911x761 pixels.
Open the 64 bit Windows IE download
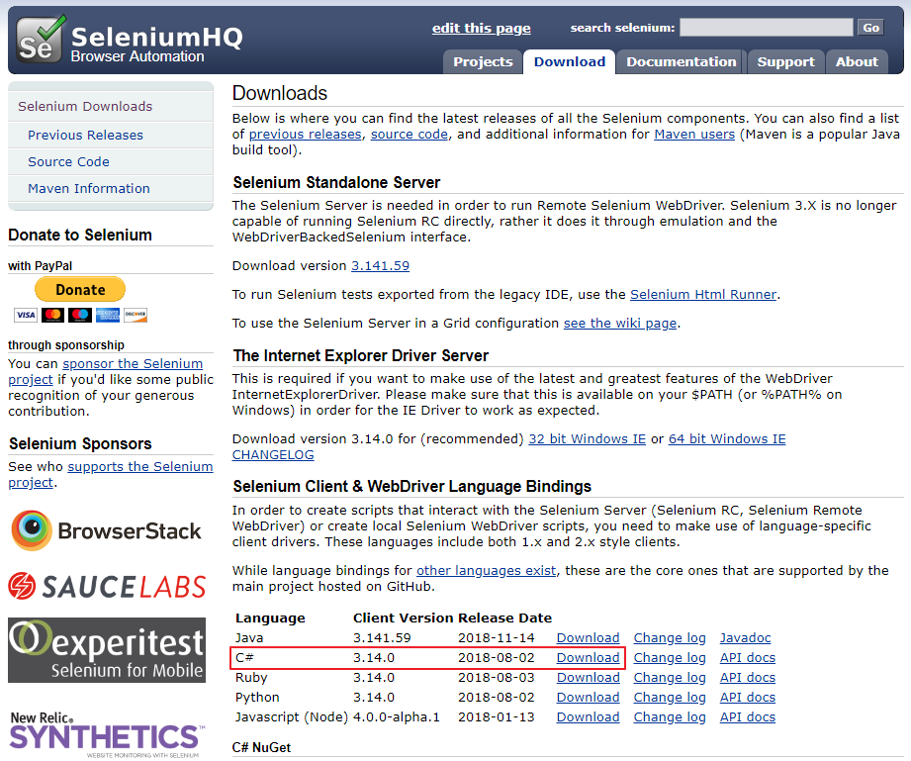[x=726, y=438]
